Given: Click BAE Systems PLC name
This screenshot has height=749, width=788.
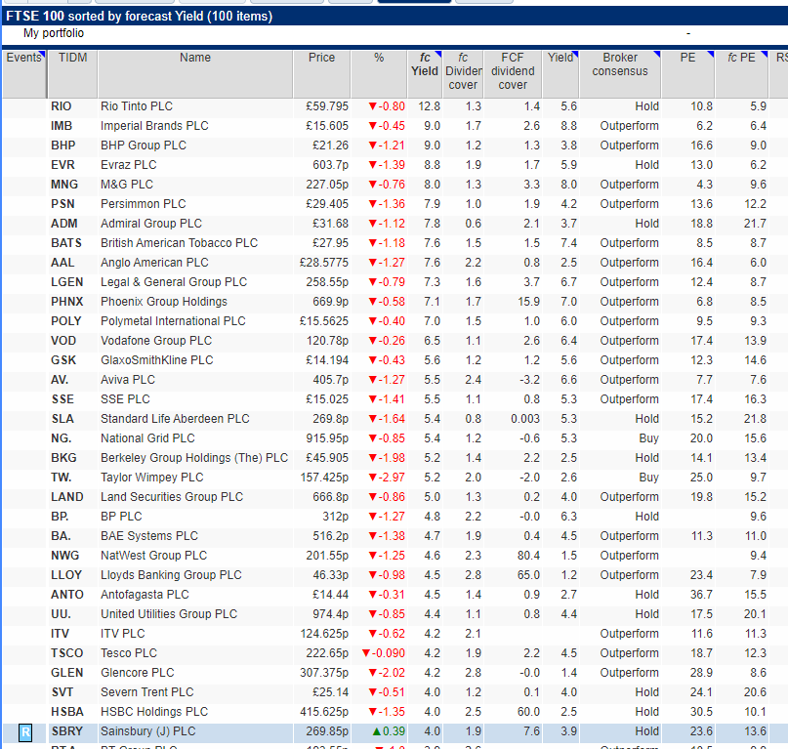Looking at the screenshot, I should (x=149, y=536).
